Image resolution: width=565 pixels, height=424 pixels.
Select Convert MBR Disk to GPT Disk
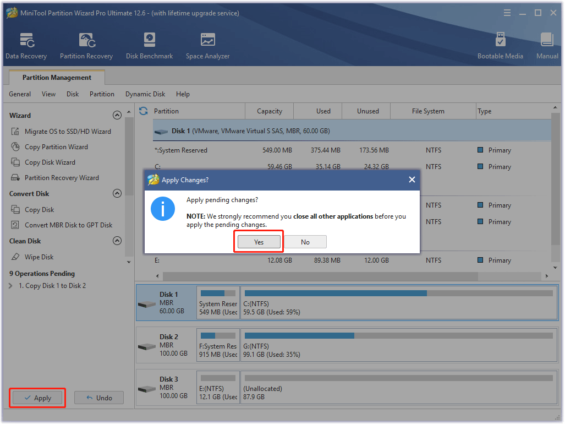(x=68, y=225)
